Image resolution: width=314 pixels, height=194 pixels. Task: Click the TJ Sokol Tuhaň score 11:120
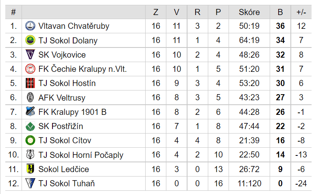(249, 183)
